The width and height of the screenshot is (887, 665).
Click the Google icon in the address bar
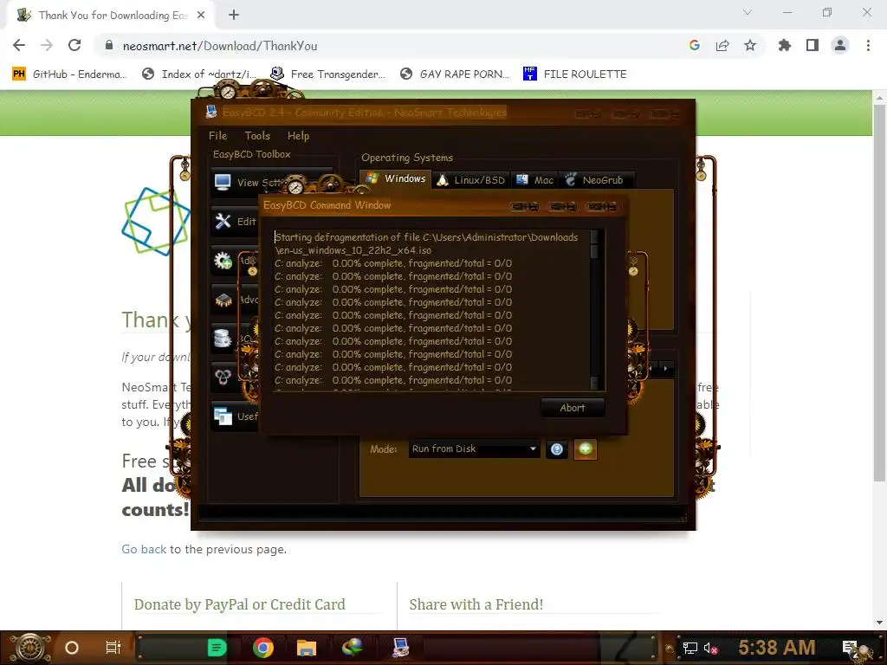[695, 46]
